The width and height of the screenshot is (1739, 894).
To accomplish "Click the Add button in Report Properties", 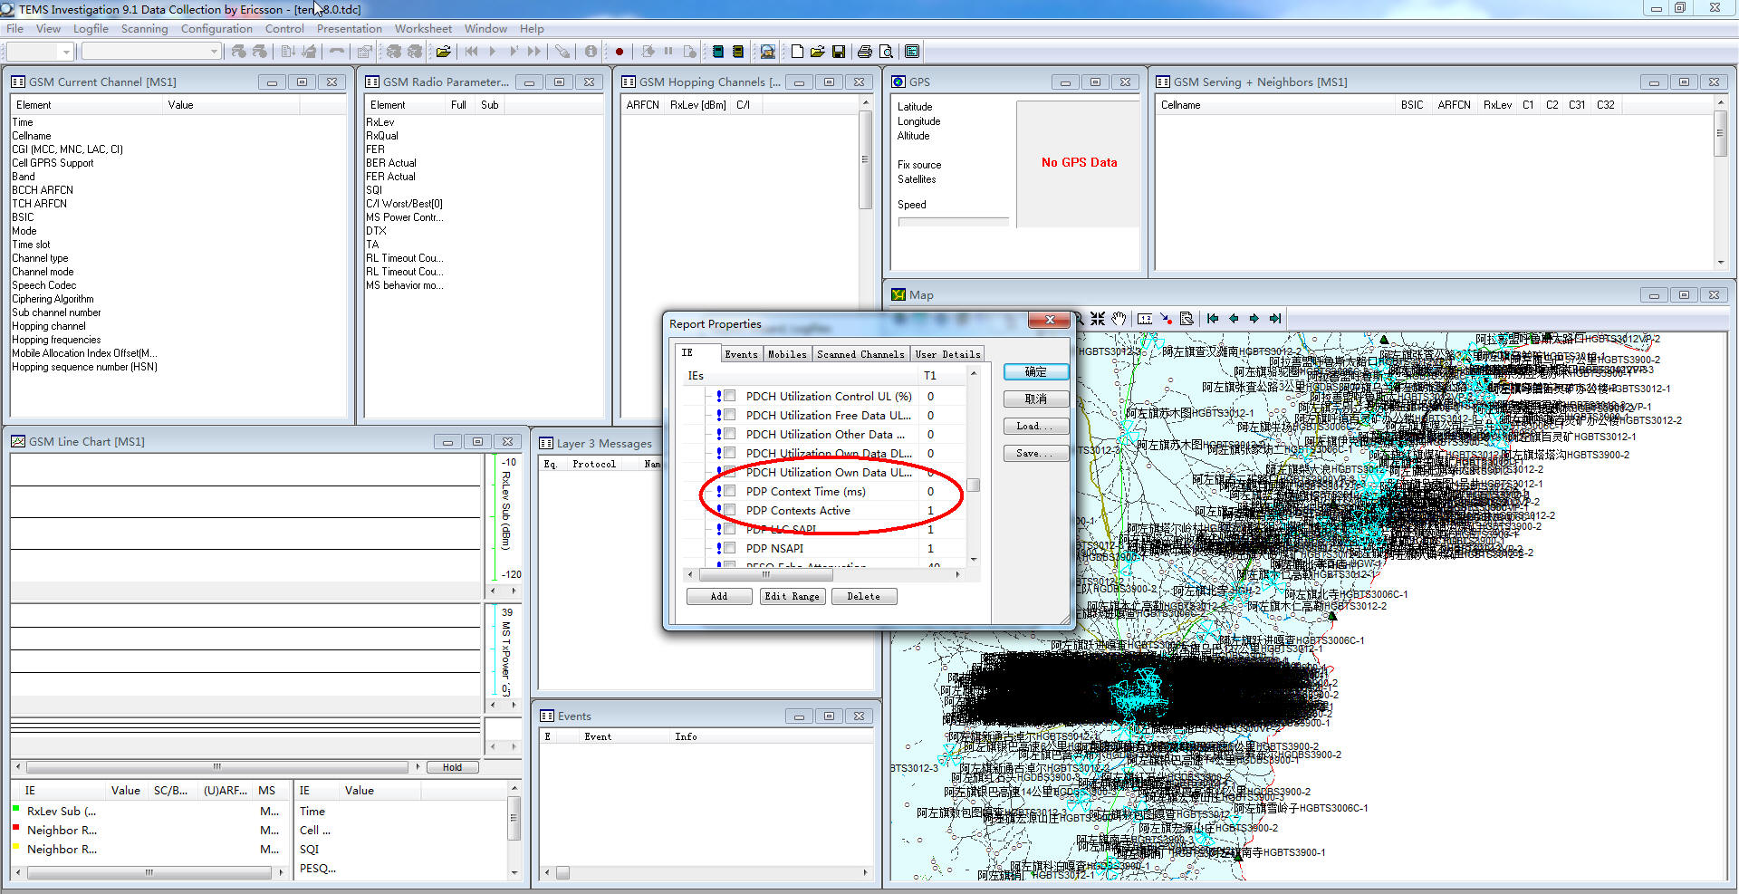I will click(x=719, y=596).
